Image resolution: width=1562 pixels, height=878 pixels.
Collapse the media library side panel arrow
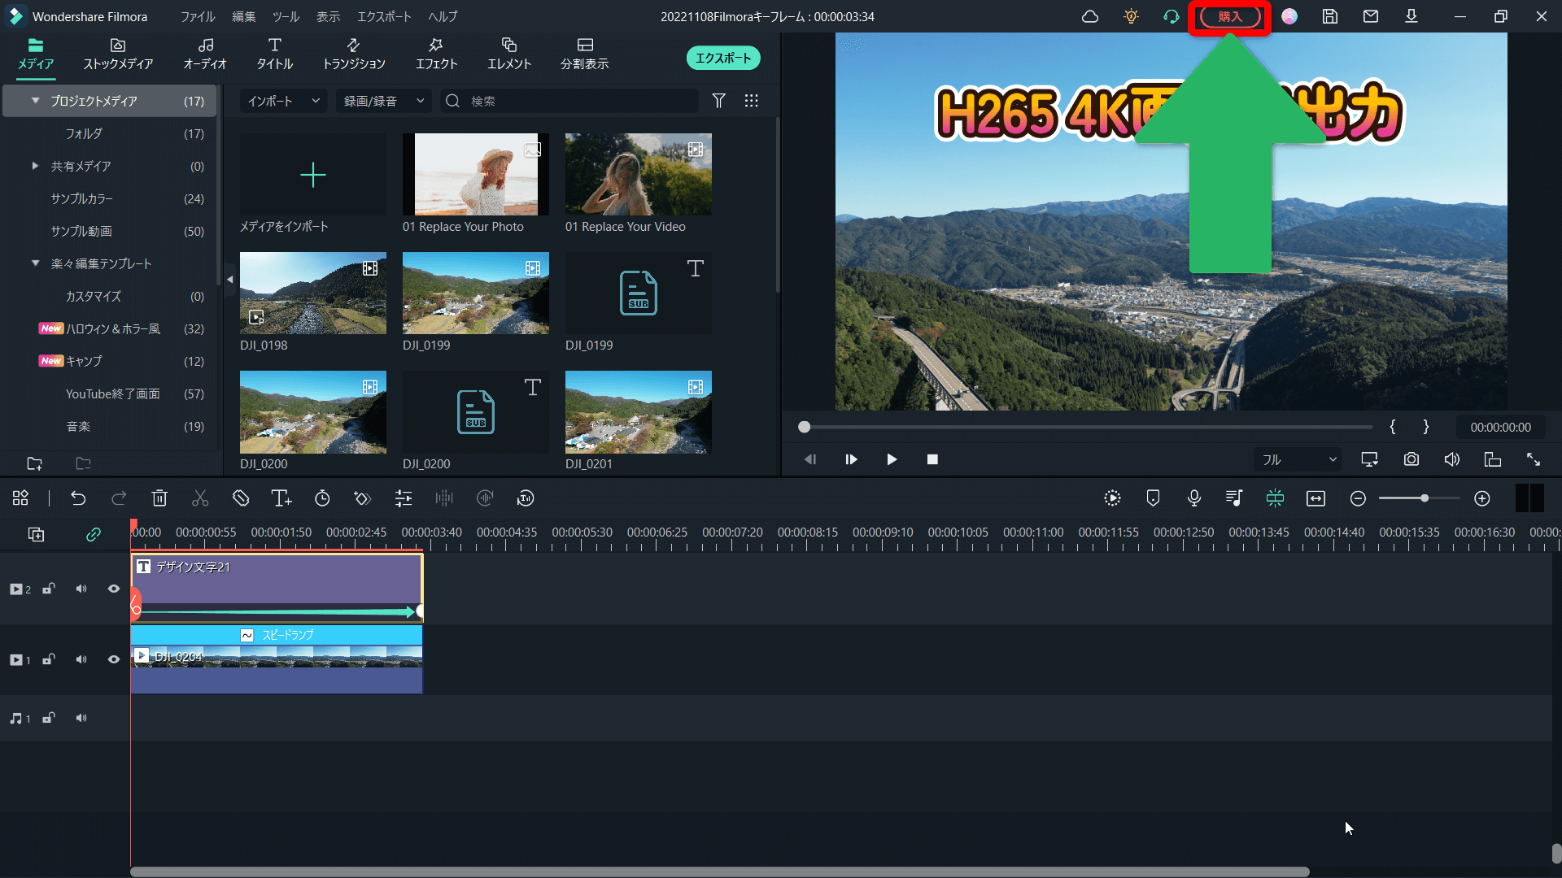pyautogui.click(x=229, y=280)
